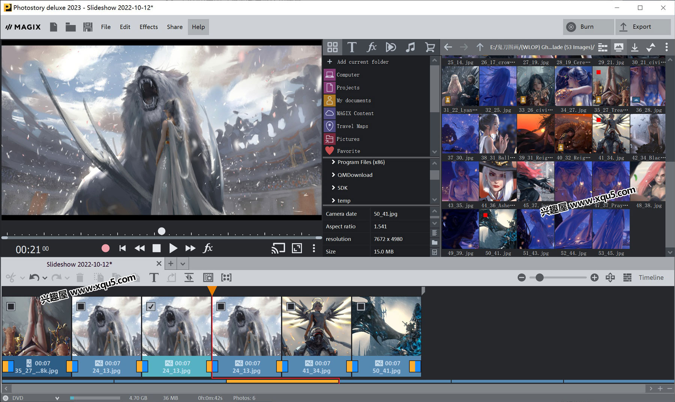Open the shopping cart store tab
The width and height of the screenshot is (675, 402).
pos(430,47)
